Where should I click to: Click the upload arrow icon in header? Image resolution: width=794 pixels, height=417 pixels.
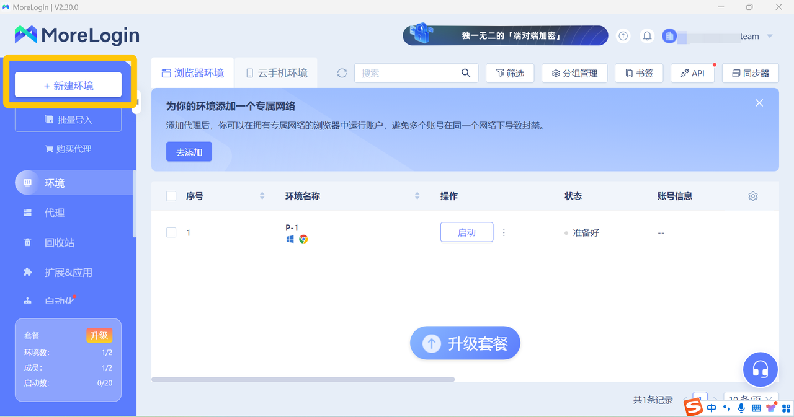click(x=623, y=36)
